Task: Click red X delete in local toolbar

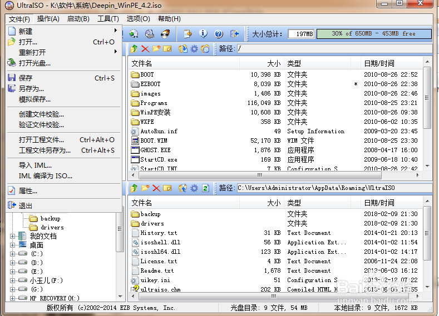Action: [156, 188]
